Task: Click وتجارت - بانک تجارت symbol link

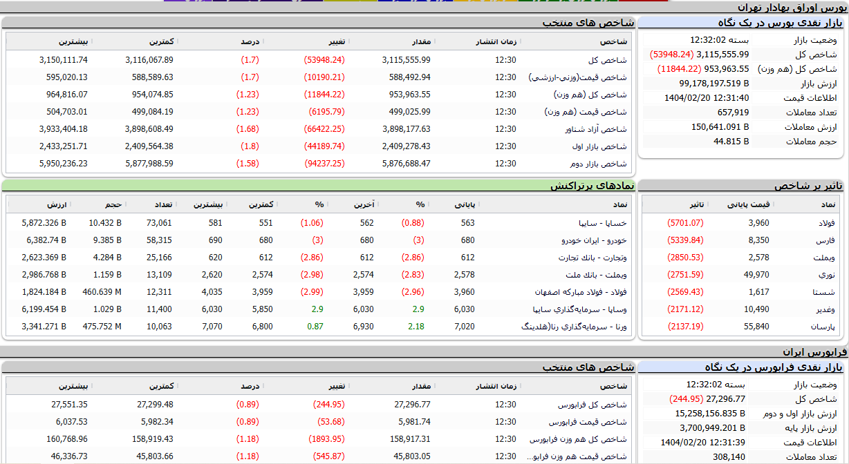Action: [593, 258]
